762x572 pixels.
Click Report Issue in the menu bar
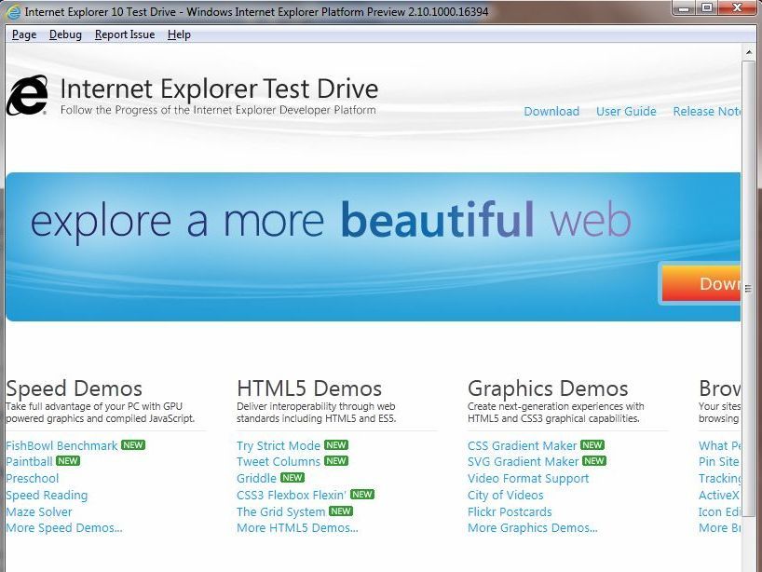click(x=124, y=34)
